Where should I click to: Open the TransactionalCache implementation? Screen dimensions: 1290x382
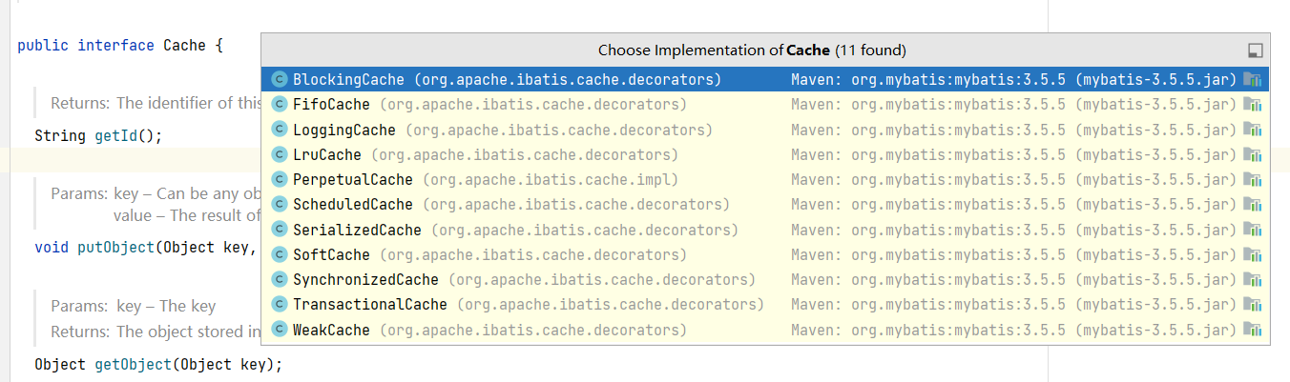pyautogui.click(x=369, y=304)
